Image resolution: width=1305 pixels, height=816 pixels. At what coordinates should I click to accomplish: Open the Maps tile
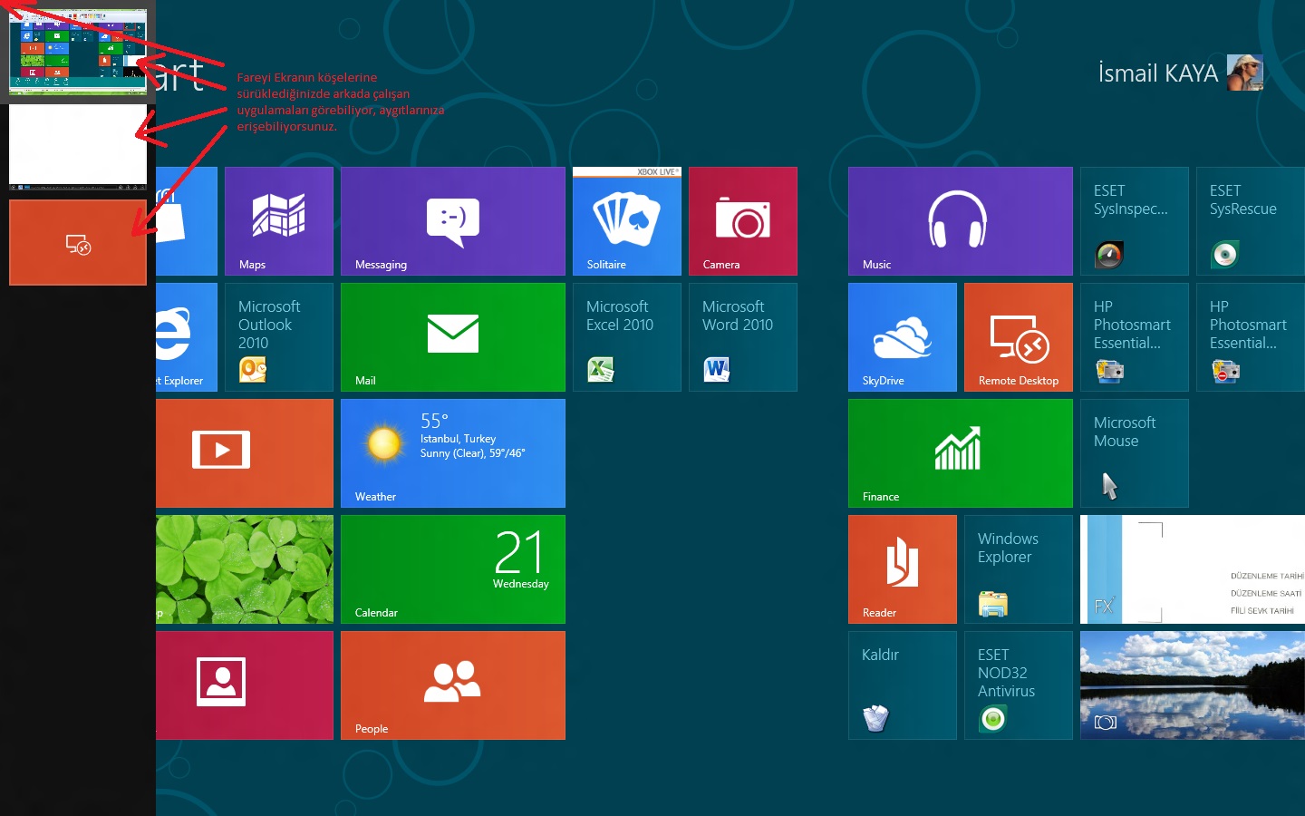tap(279, 221)
